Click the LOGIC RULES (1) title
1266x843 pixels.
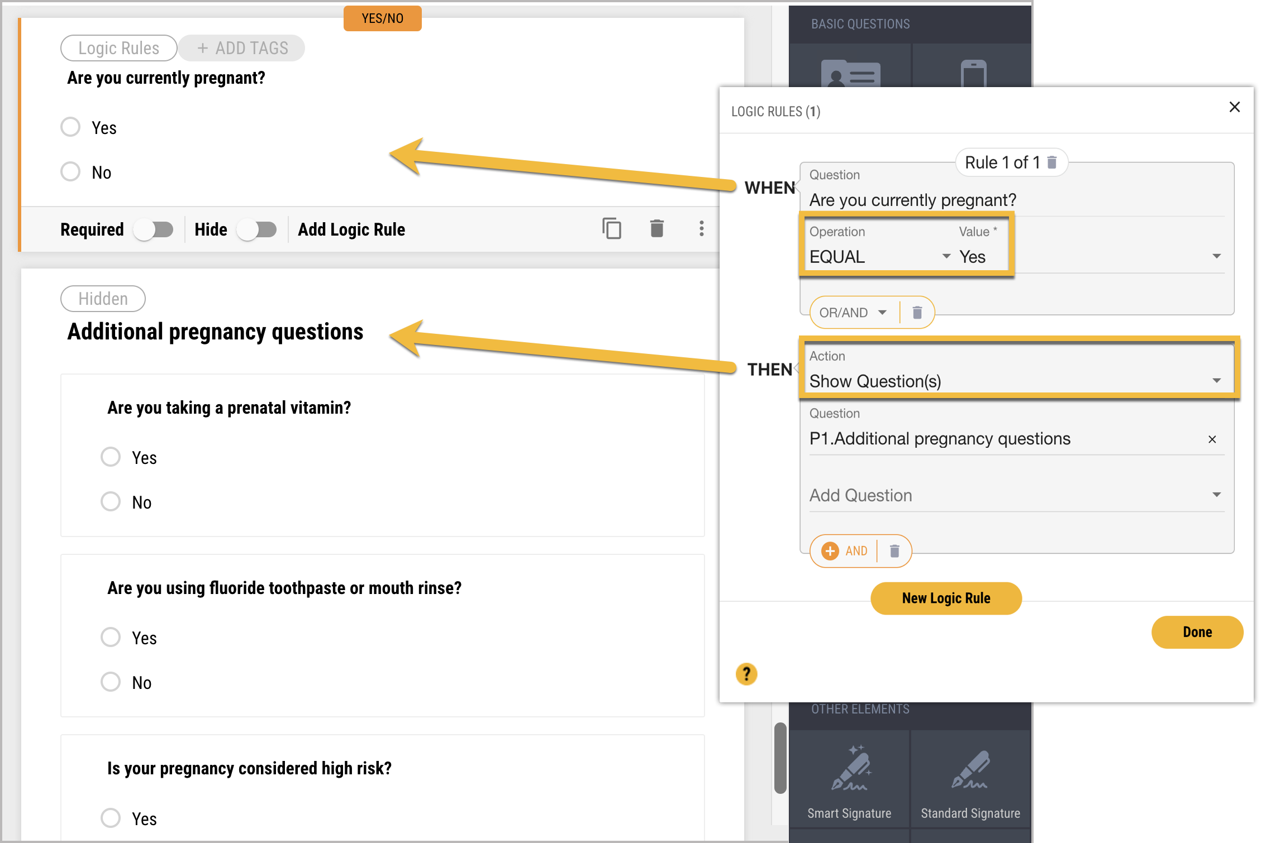click(776, 112)
